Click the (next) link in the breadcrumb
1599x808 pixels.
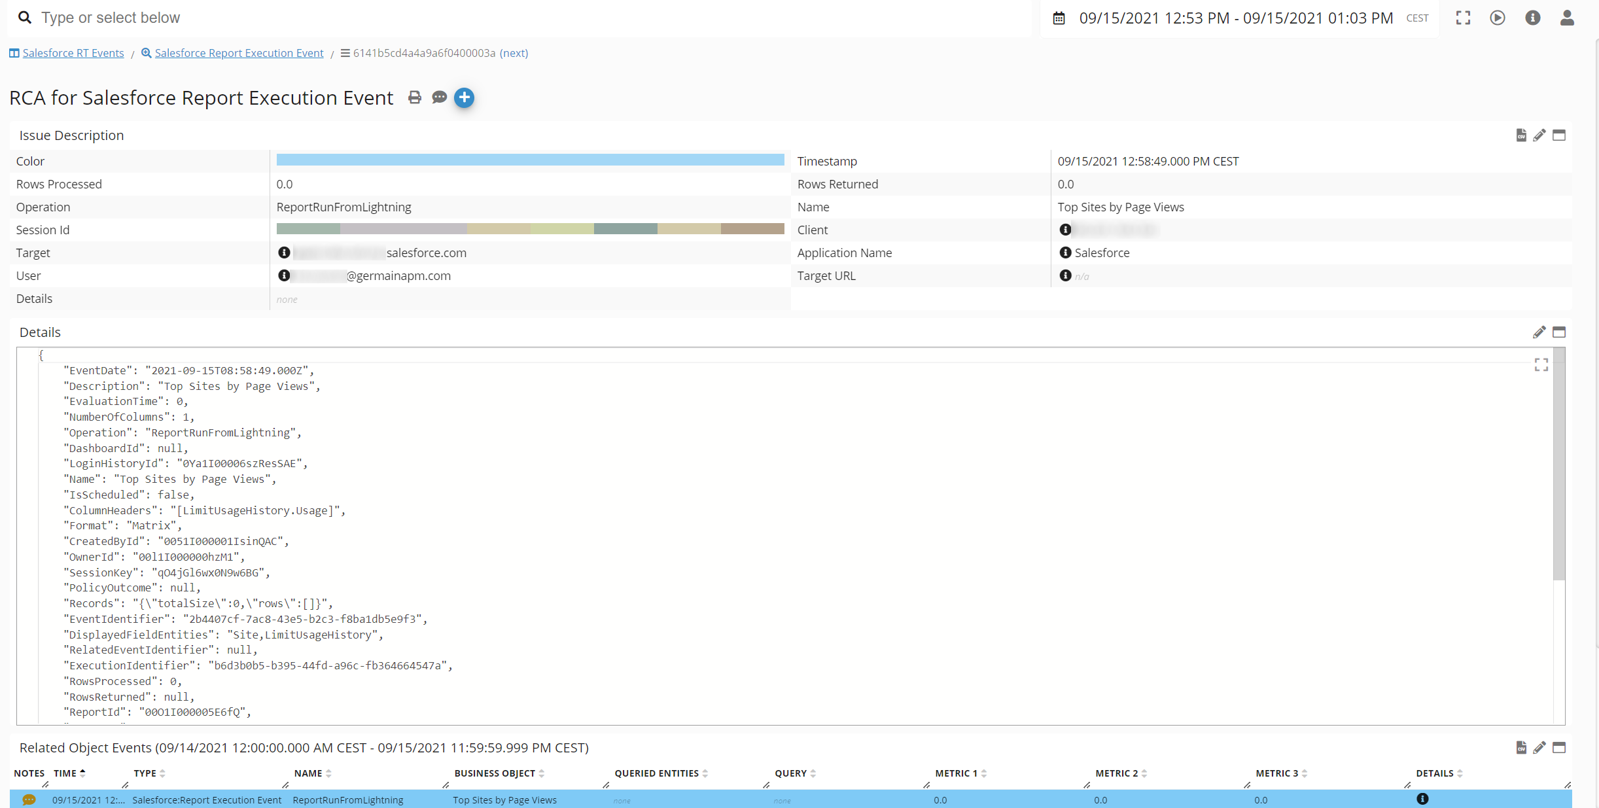pos(514,53)
